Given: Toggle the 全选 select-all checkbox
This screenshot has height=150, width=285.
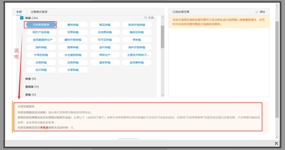Looking at the screenshot, I should coord(145,18).
